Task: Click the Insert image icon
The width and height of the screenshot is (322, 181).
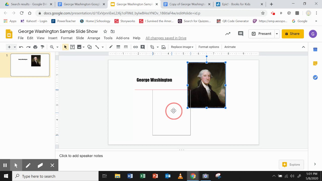Action: 79,47
